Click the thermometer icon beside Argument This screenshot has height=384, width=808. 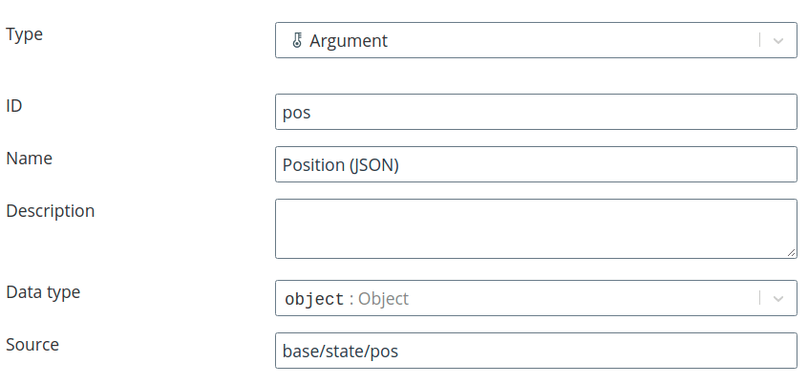tap(297, 40)
